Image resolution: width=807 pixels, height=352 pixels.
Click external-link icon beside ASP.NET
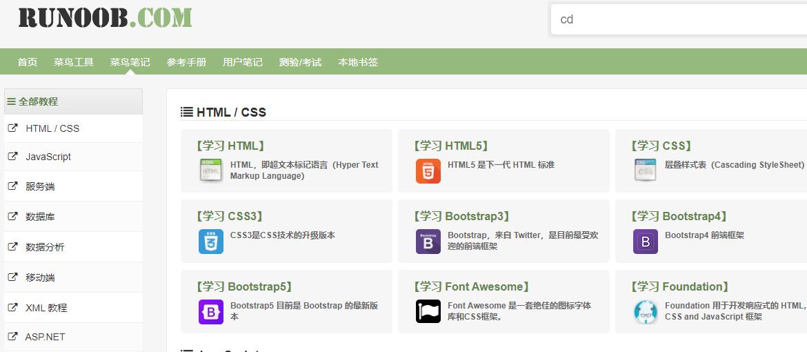[x=13, y=337]
